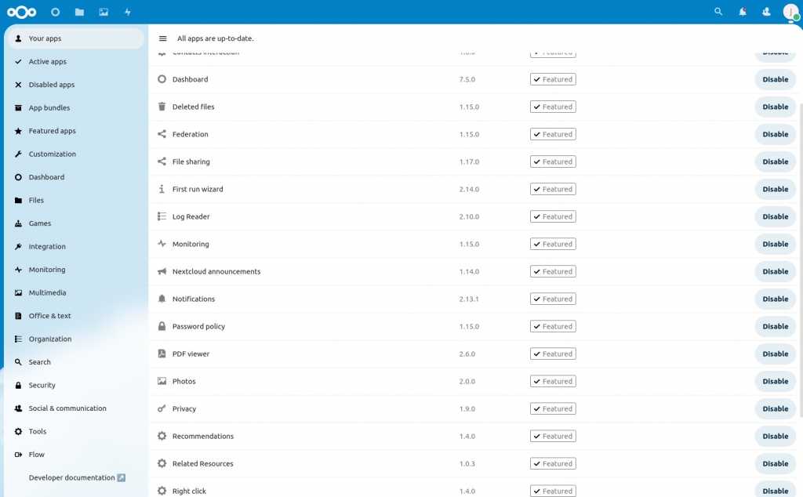Select Disabled apps from the sidebar

point(49,85)
